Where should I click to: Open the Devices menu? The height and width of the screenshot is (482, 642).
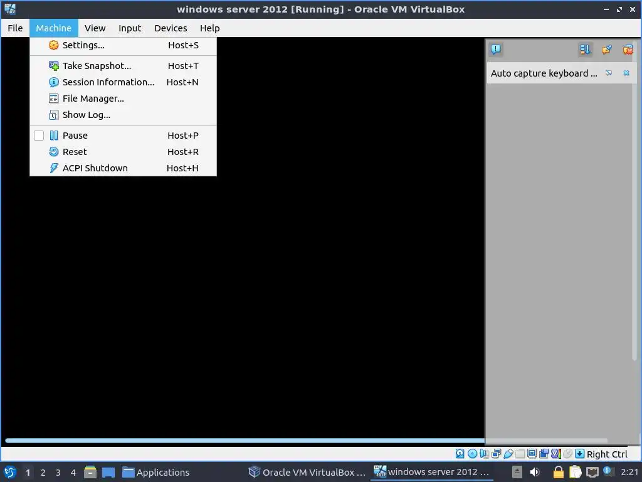pyautogui.click(x=171, y=28)
